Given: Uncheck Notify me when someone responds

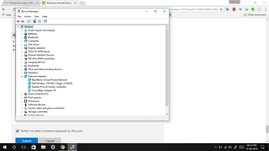Looking at the screenshot, I should [x=17, y=131].
